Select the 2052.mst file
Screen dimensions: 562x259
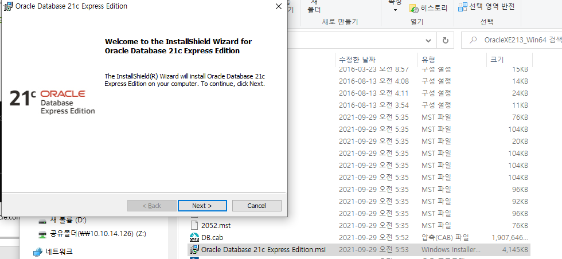coord(216,226)
